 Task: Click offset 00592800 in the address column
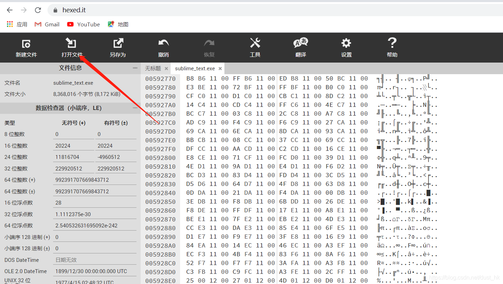(x=160, y=158)
